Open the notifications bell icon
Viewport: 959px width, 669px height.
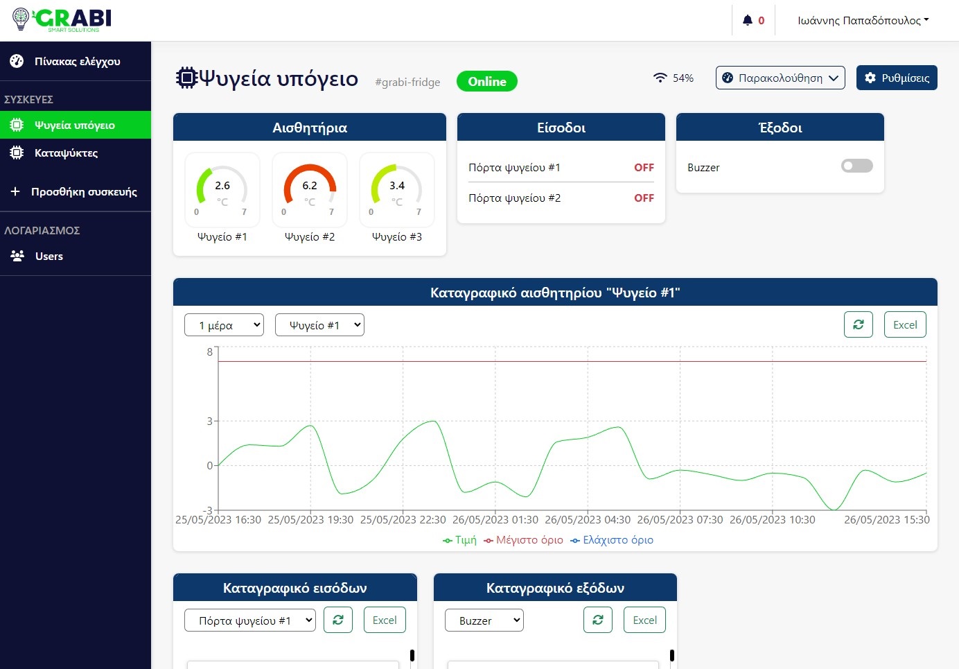pyautogui.click(x=747, y=20)
